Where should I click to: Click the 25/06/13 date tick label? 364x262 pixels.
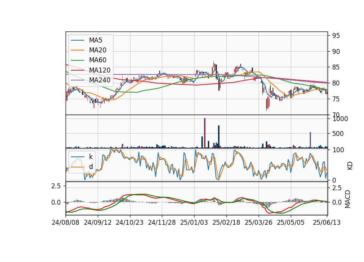pyautogui.click(x=327, y=223)
